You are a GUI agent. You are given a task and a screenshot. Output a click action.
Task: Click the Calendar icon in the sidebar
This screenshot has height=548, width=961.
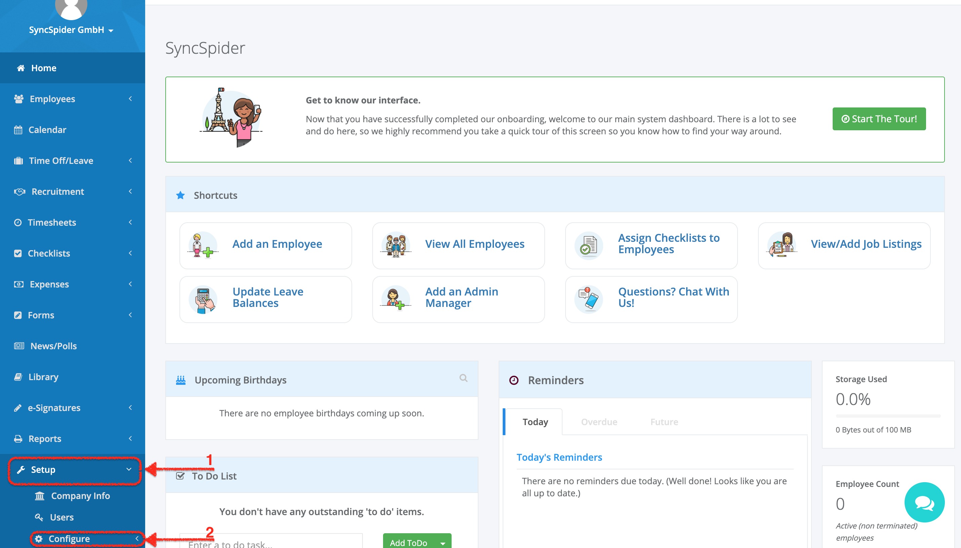pyautogui.click(x=18, y=130)
